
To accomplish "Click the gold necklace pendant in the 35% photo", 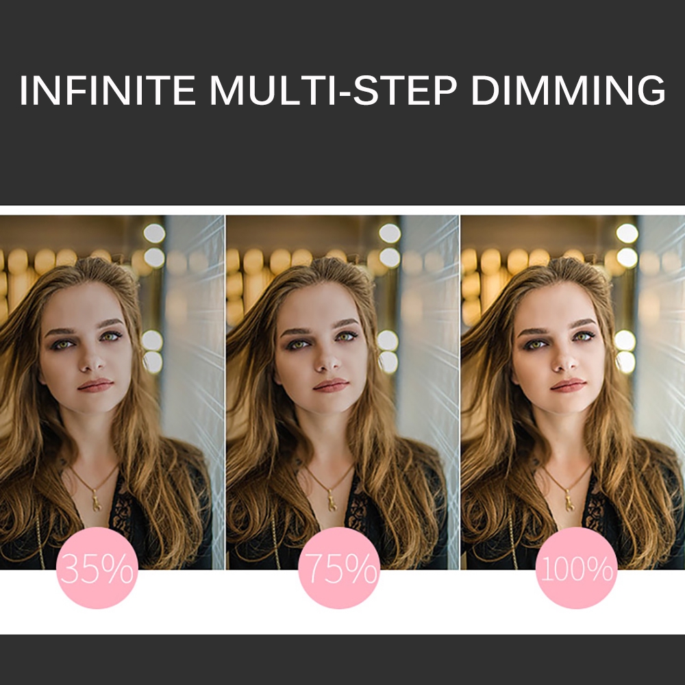I will (x=96, y=500).
